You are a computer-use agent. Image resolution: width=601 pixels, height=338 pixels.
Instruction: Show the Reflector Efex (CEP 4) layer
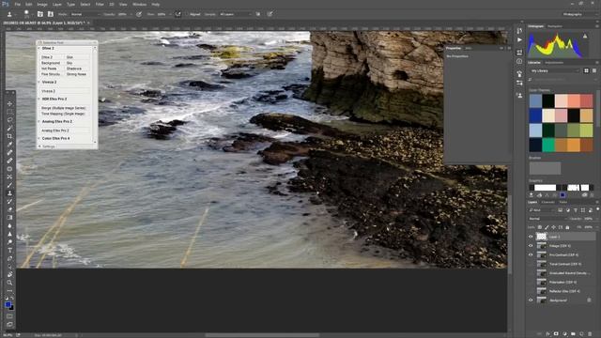[x=531, y=291]
